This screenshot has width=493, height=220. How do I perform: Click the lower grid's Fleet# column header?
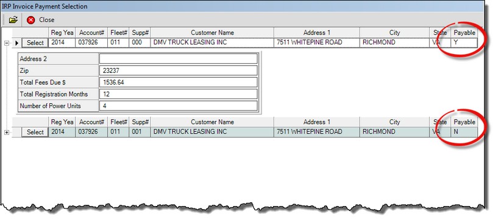coord(119,122)
